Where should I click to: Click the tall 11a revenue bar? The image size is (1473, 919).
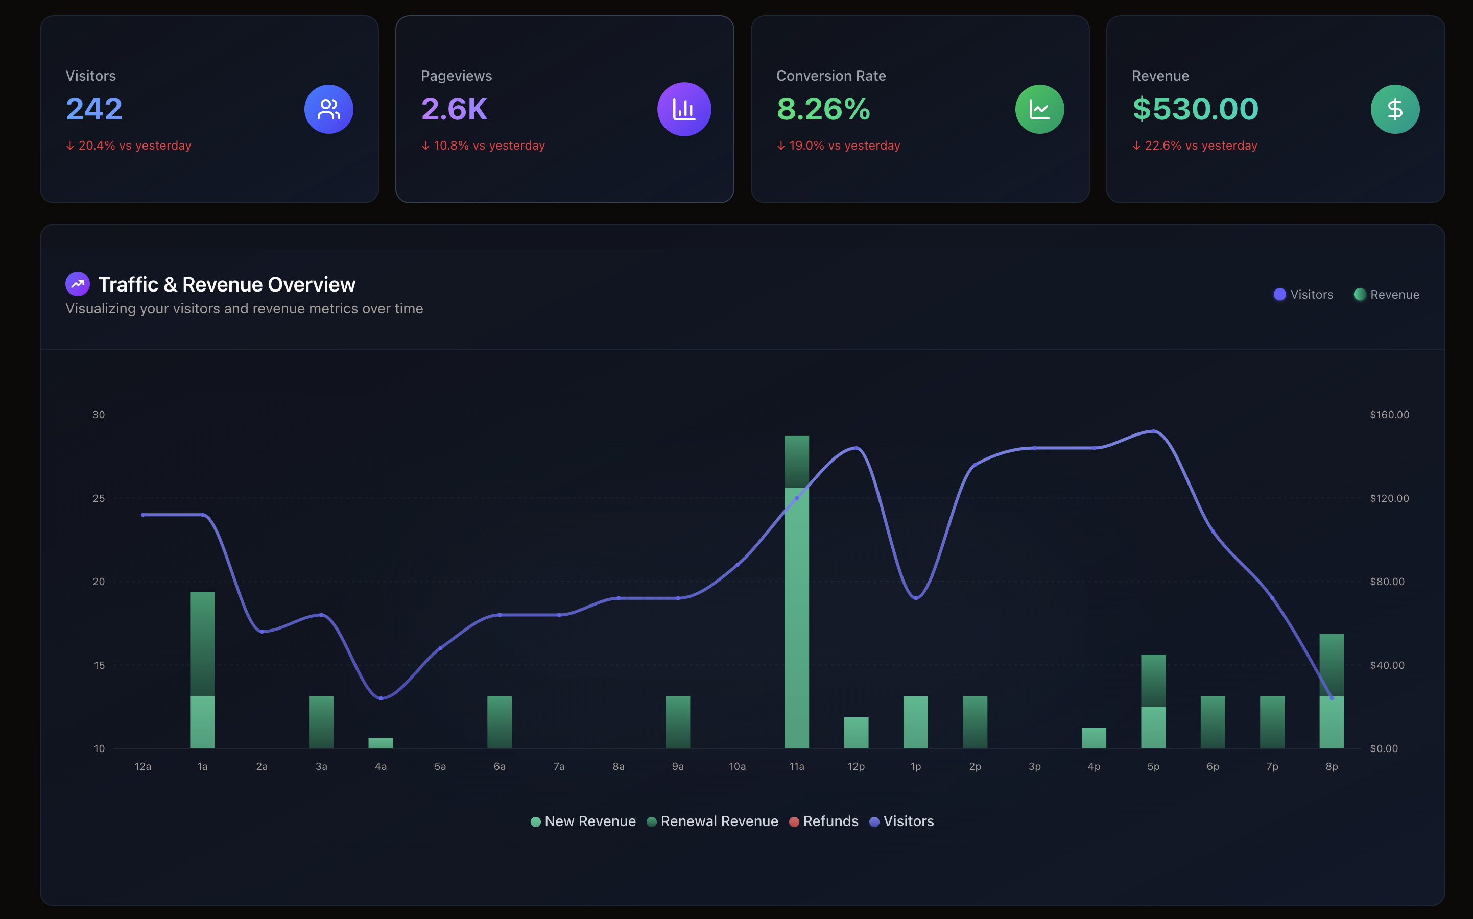796,608
